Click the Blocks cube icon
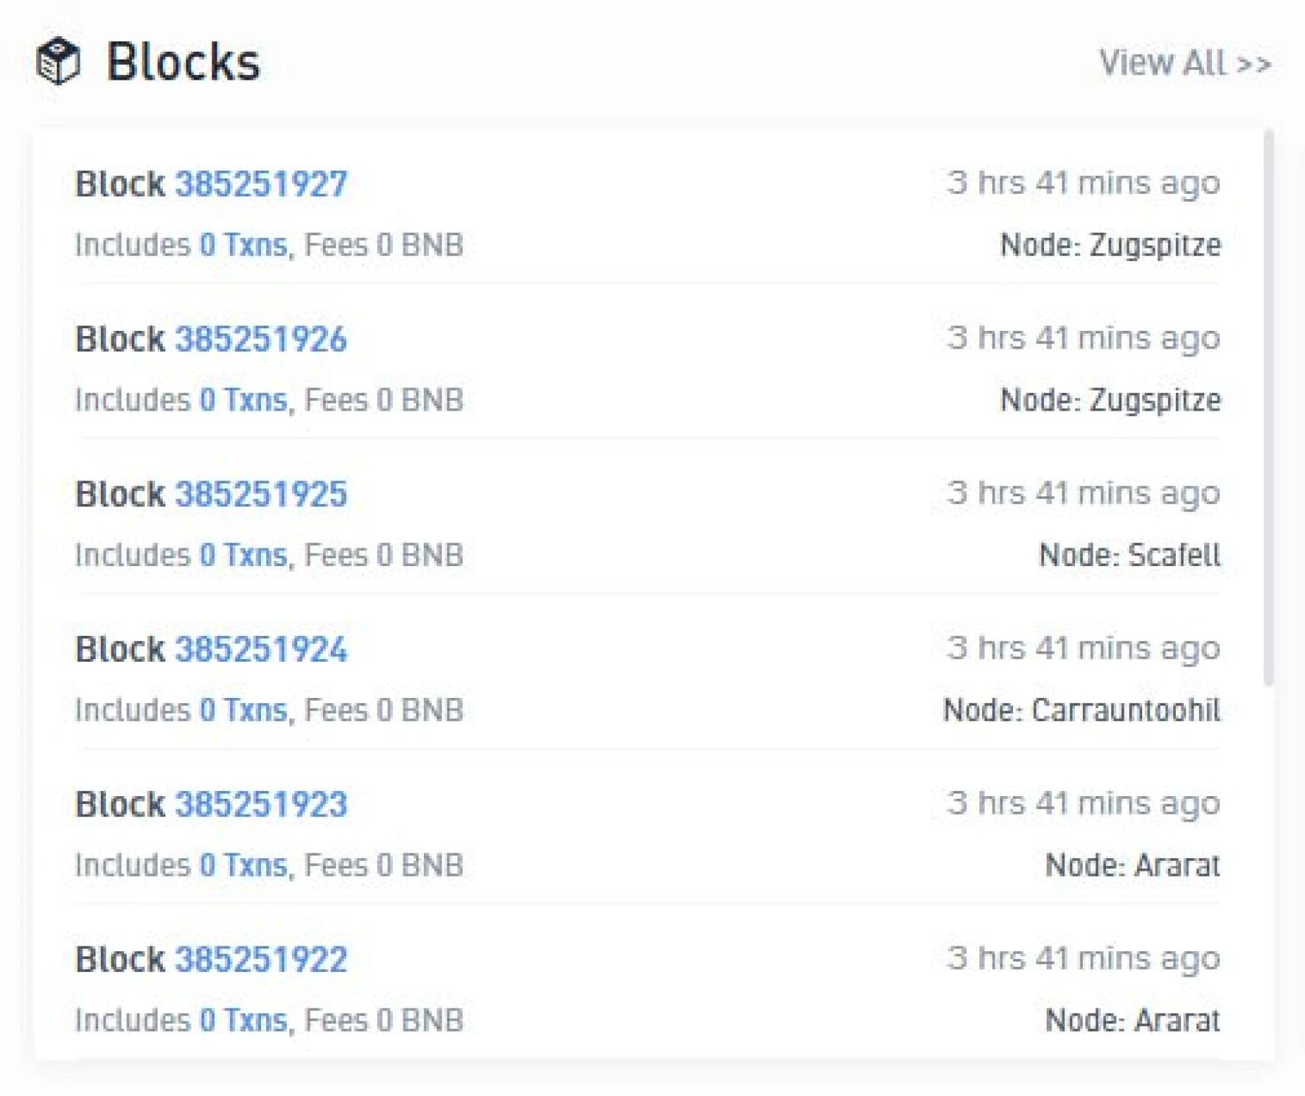The height and width of the screenshot is (1096, 1305). (x=59, y=61)
